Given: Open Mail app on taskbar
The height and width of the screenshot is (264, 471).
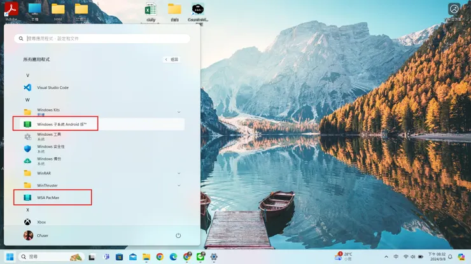Looking at the screenshot, I should [x=133, y=257].
